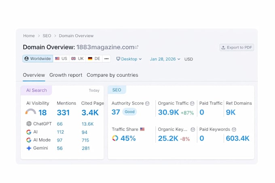
Task: Open the Overview tab
Action: point(34,75)
